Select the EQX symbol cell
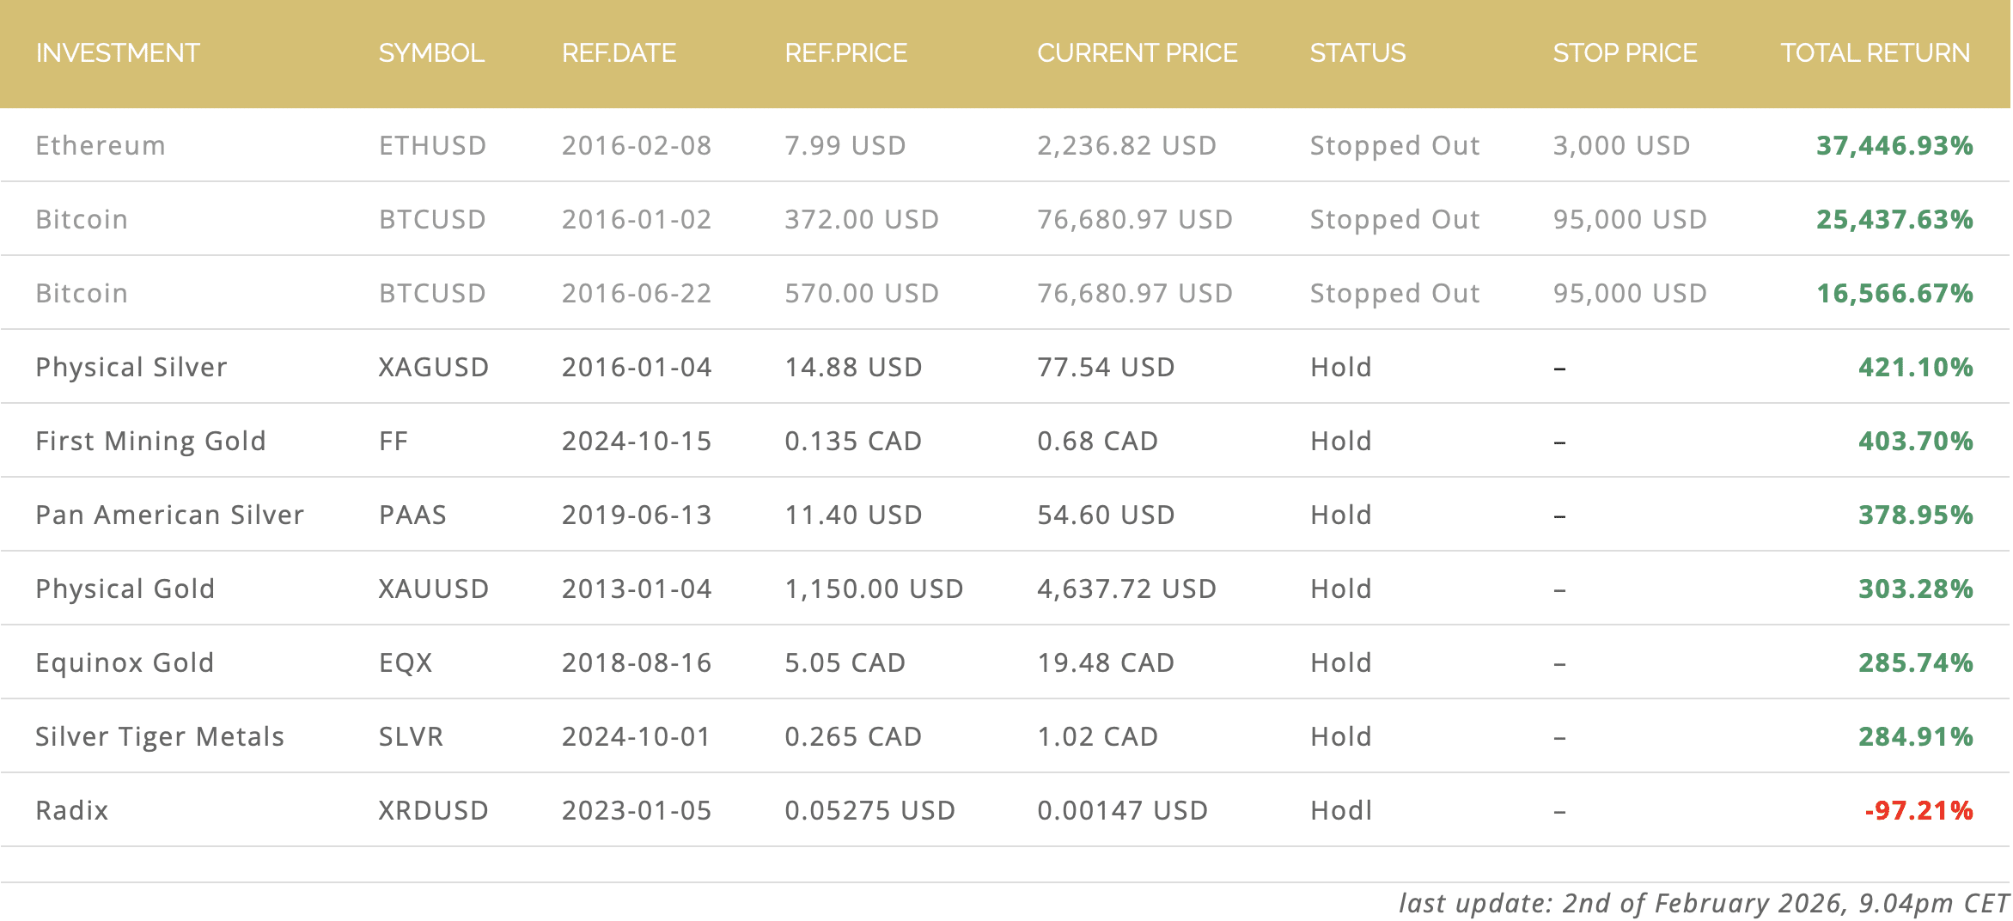This screenshot has width=2013, height=921. coord(406,663)
